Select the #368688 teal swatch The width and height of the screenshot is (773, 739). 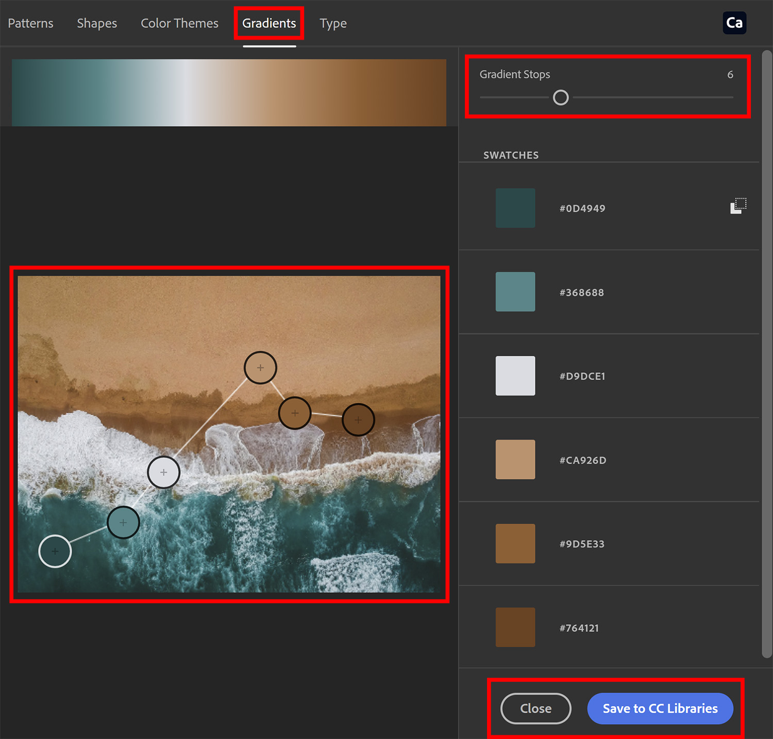(x=515, y=291)
